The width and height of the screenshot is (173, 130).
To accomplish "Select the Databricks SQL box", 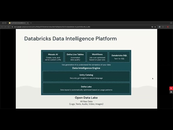I will [119, 57].
